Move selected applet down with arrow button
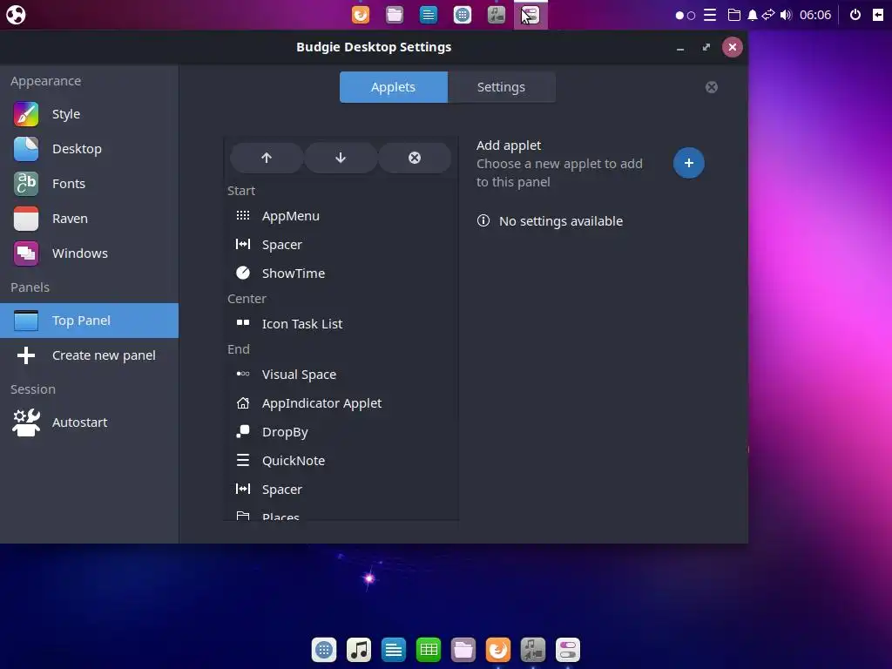 point(341,158)
